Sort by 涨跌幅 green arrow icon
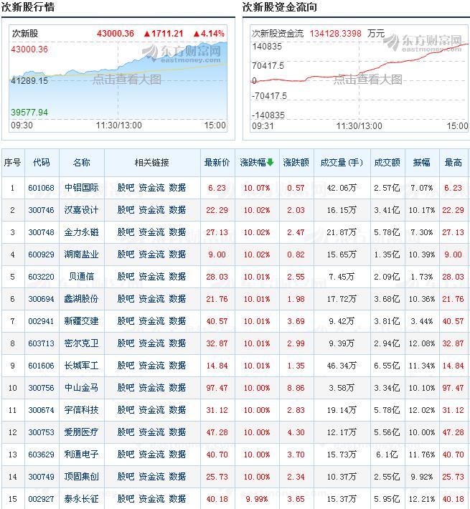Image resolution: width=470 pixels, height=509 pixels. click(x=271, y=162)
